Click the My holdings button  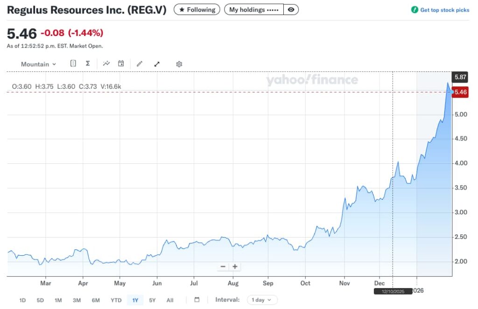point(253,10)
